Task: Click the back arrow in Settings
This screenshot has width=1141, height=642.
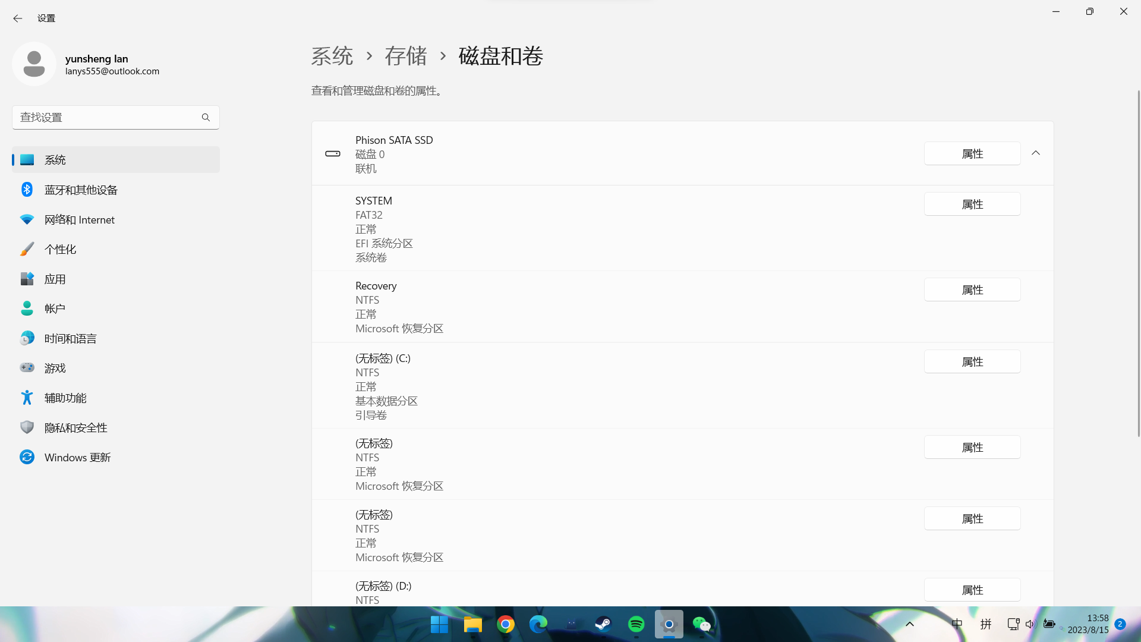Action: [x=18, y=18]
